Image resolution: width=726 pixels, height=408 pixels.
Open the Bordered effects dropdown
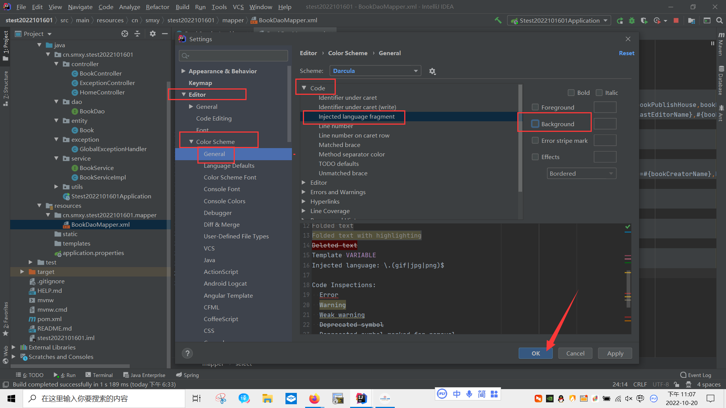(581, 173)
